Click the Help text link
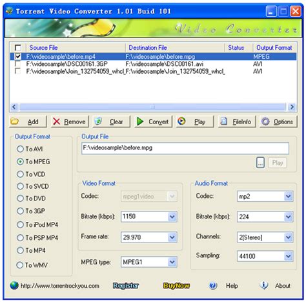The image size is (306, 302). click(x=232, y=286)
